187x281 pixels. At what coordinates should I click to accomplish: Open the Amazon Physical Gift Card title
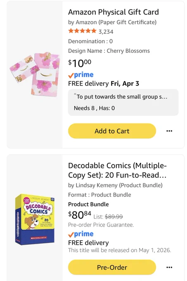(x=113, y=12)
